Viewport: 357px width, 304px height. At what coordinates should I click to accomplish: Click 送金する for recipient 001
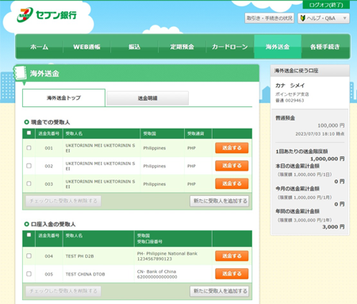pos(232,148)
